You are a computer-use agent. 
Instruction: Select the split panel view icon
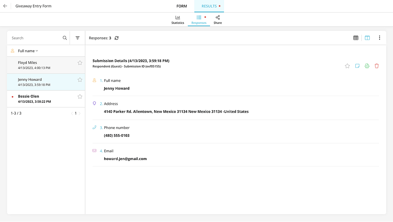pos(367,38)
